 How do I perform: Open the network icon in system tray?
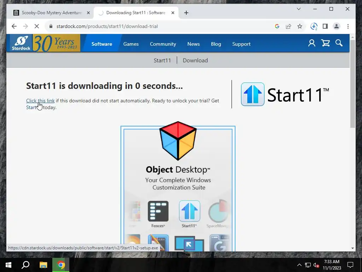[x=308, y=265]
